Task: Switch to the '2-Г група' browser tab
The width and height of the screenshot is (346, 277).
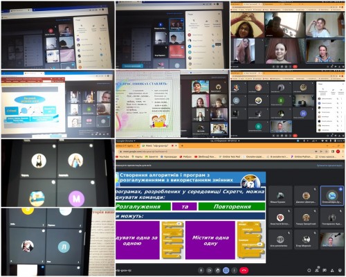Action: [127, 146]
